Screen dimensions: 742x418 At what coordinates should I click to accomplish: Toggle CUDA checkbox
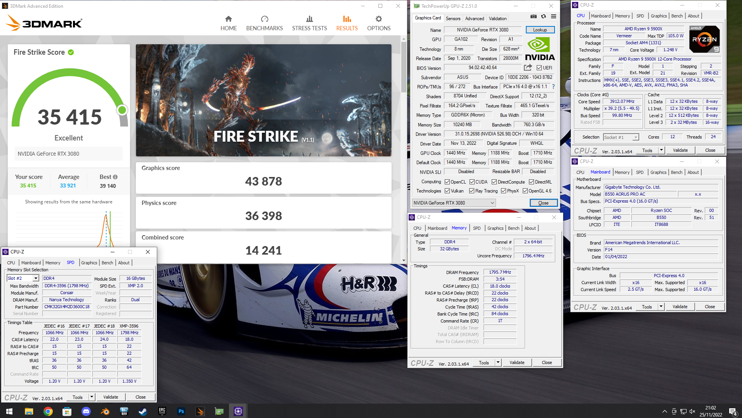[x=472, y=182]
